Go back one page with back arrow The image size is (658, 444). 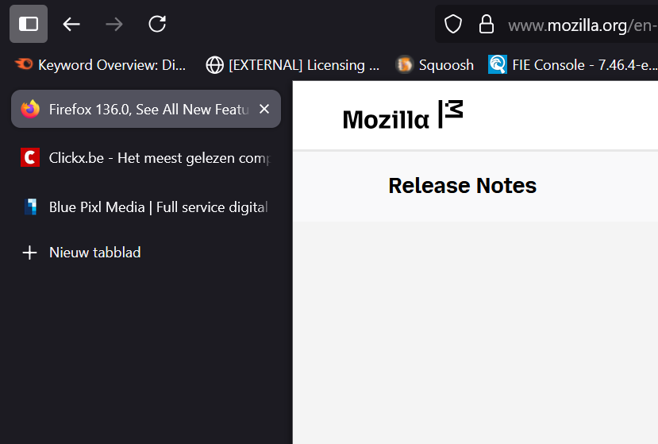click(71, 24)
